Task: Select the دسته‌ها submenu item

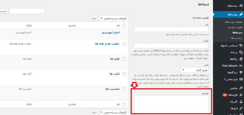Action: pos(237,33)
